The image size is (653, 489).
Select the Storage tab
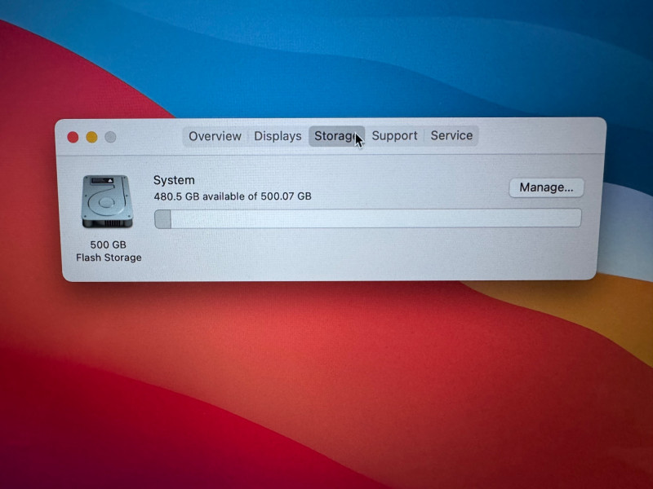coord(335,136)
